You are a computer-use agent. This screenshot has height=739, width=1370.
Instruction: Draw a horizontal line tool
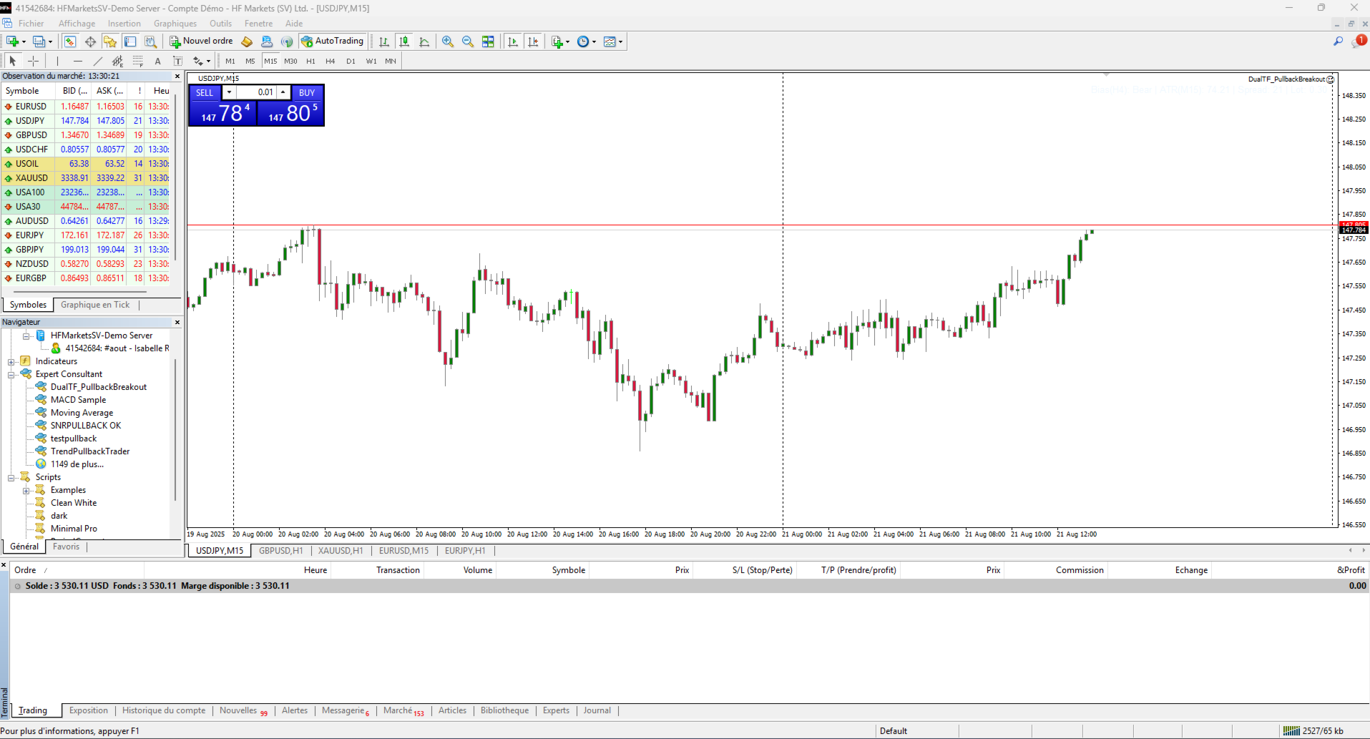pos(77,61)
